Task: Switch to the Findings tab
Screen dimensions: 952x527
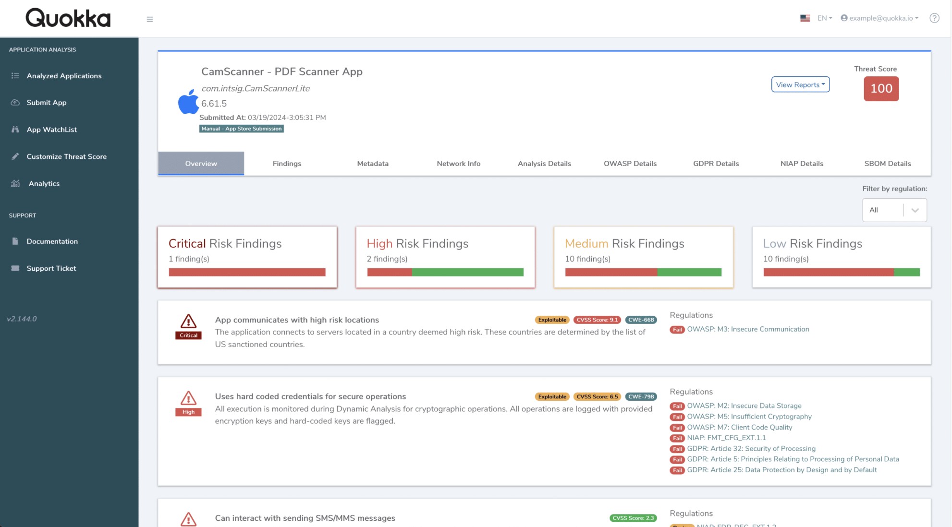Action: coord(287,164)
